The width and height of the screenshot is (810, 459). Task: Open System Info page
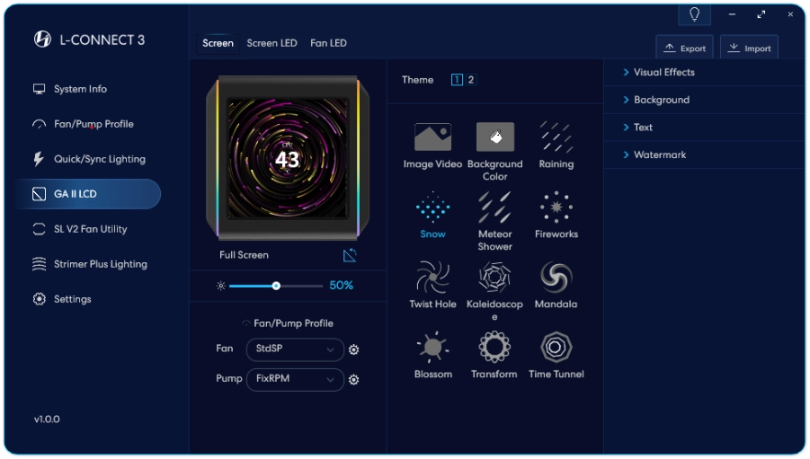[x=80, y=89]
